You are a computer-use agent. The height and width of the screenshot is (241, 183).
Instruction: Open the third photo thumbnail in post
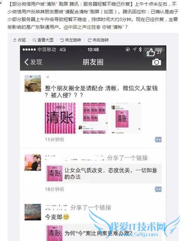[x=126, y=118]
